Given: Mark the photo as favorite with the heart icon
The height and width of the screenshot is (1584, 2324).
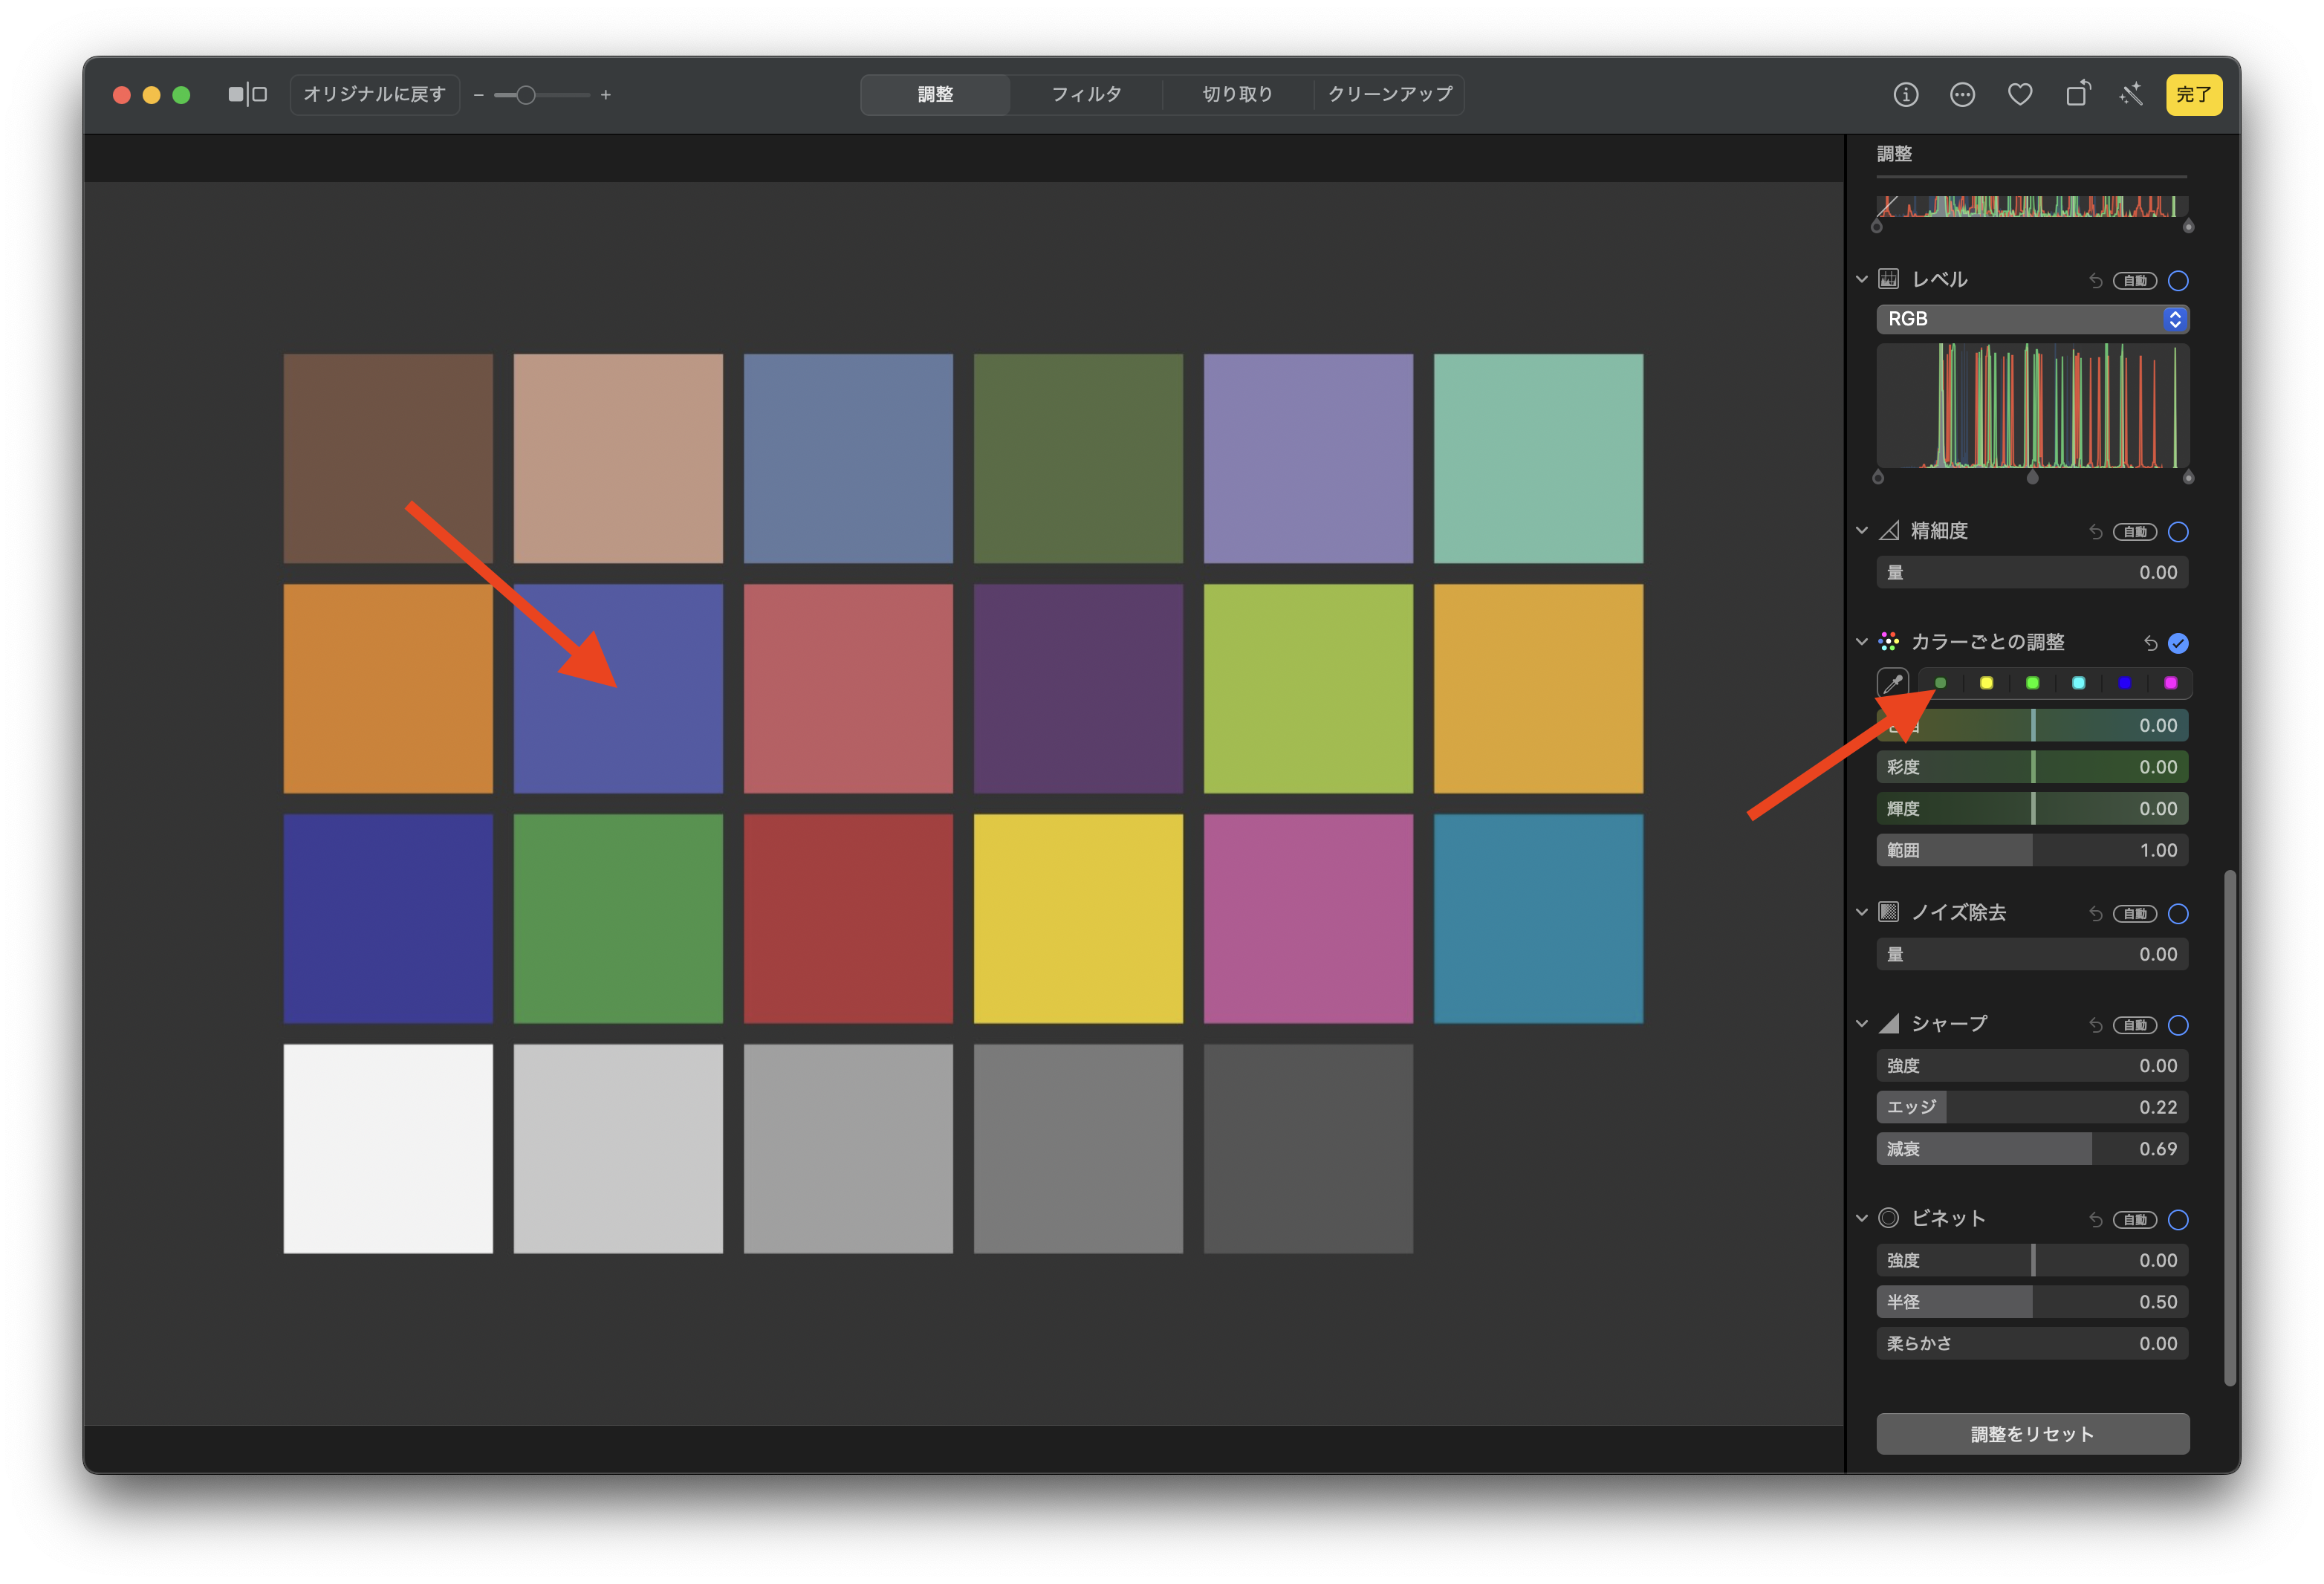Looking at the screenshot, I should click(x=2020, y=95).
